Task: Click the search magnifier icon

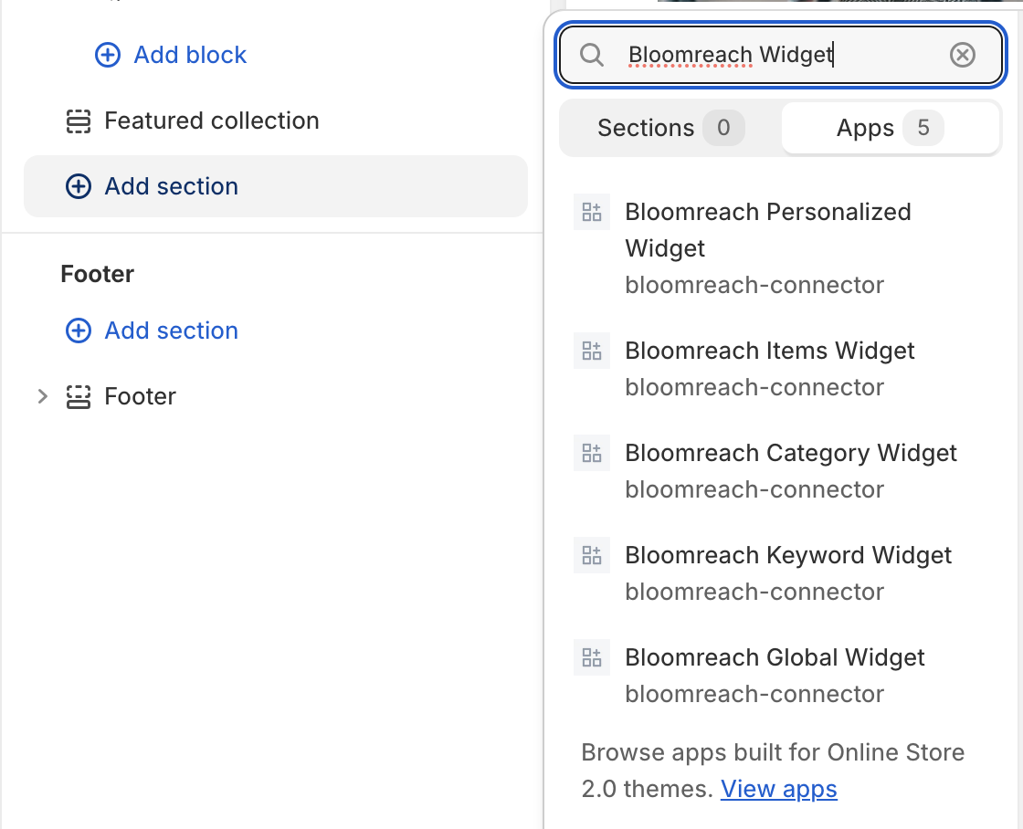Action: (x=592, y=56)
